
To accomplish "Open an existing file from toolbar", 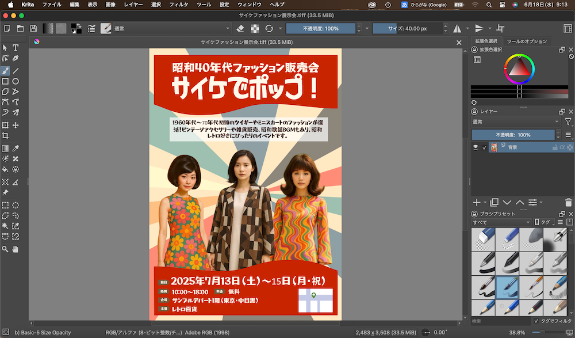I will [20, 28].
